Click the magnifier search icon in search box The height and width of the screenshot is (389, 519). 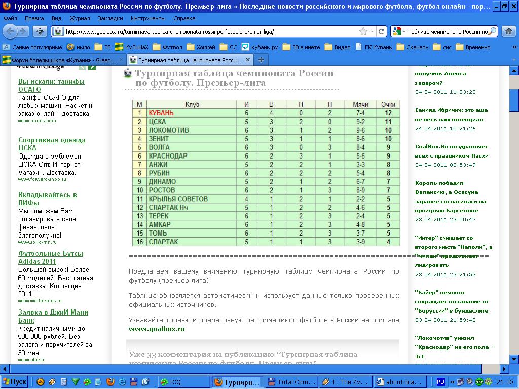493,32
